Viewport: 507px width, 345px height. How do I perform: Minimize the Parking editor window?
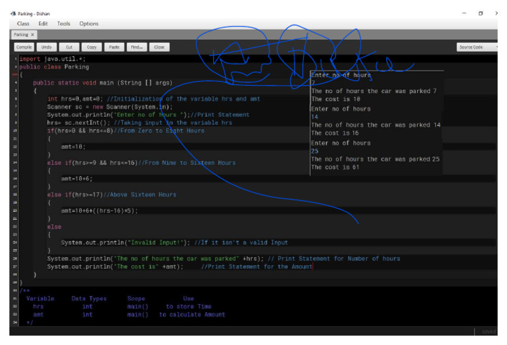point(463,13)
